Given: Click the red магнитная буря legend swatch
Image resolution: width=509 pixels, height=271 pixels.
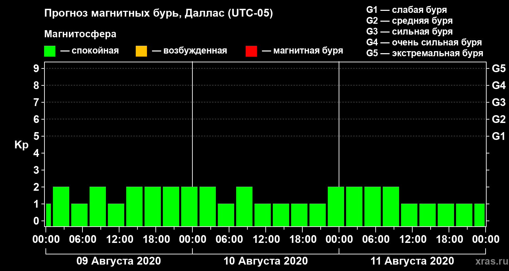Looking at the screenshot, I should [x=251, y=51].
